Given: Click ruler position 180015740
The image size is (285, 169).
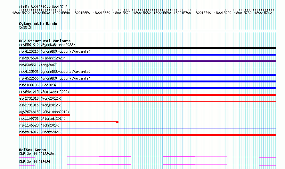Looking at the screenshot, I should pos(263,13).
